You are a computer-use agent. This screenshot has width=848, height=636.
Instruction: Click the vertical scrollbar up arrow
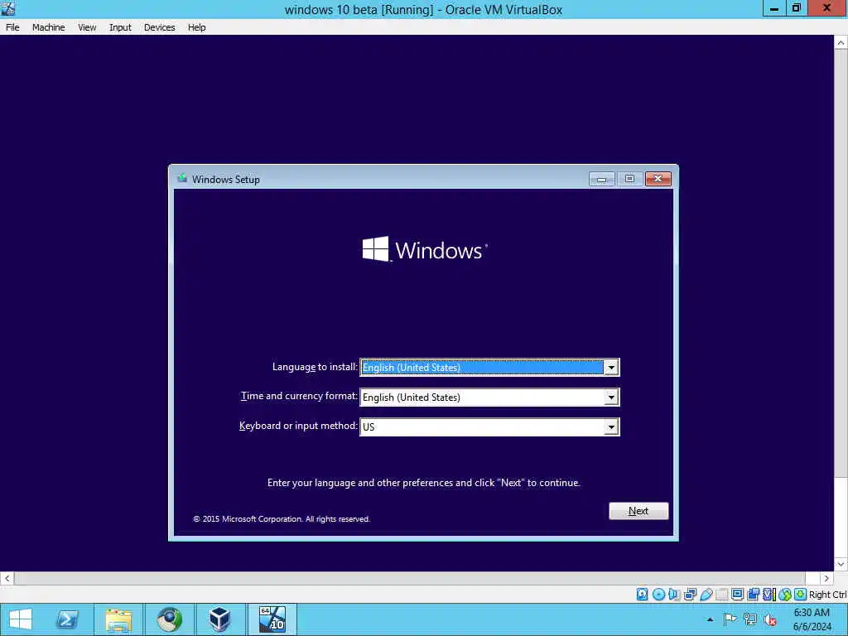(841, 42)
